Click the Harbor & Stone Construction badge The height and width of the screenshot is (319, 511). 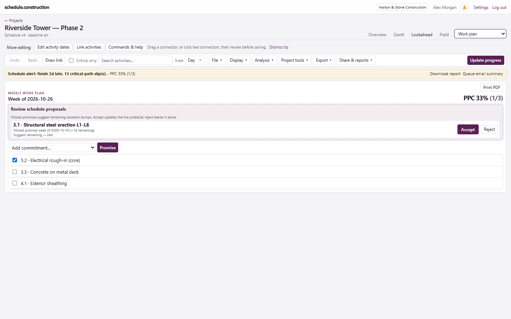[402, 7]
